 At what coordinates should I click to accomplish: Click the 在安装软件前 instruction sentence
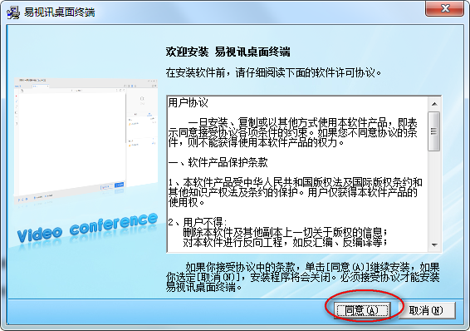tap(273, 72)
